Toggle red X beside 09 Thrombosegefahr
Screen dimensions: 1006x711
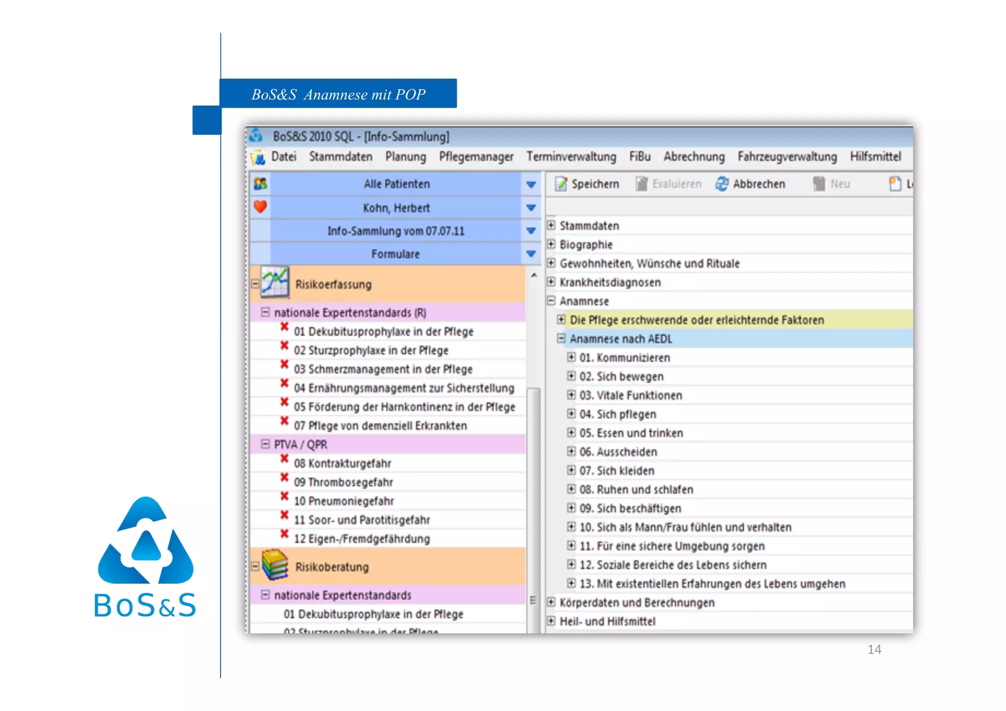284,478
